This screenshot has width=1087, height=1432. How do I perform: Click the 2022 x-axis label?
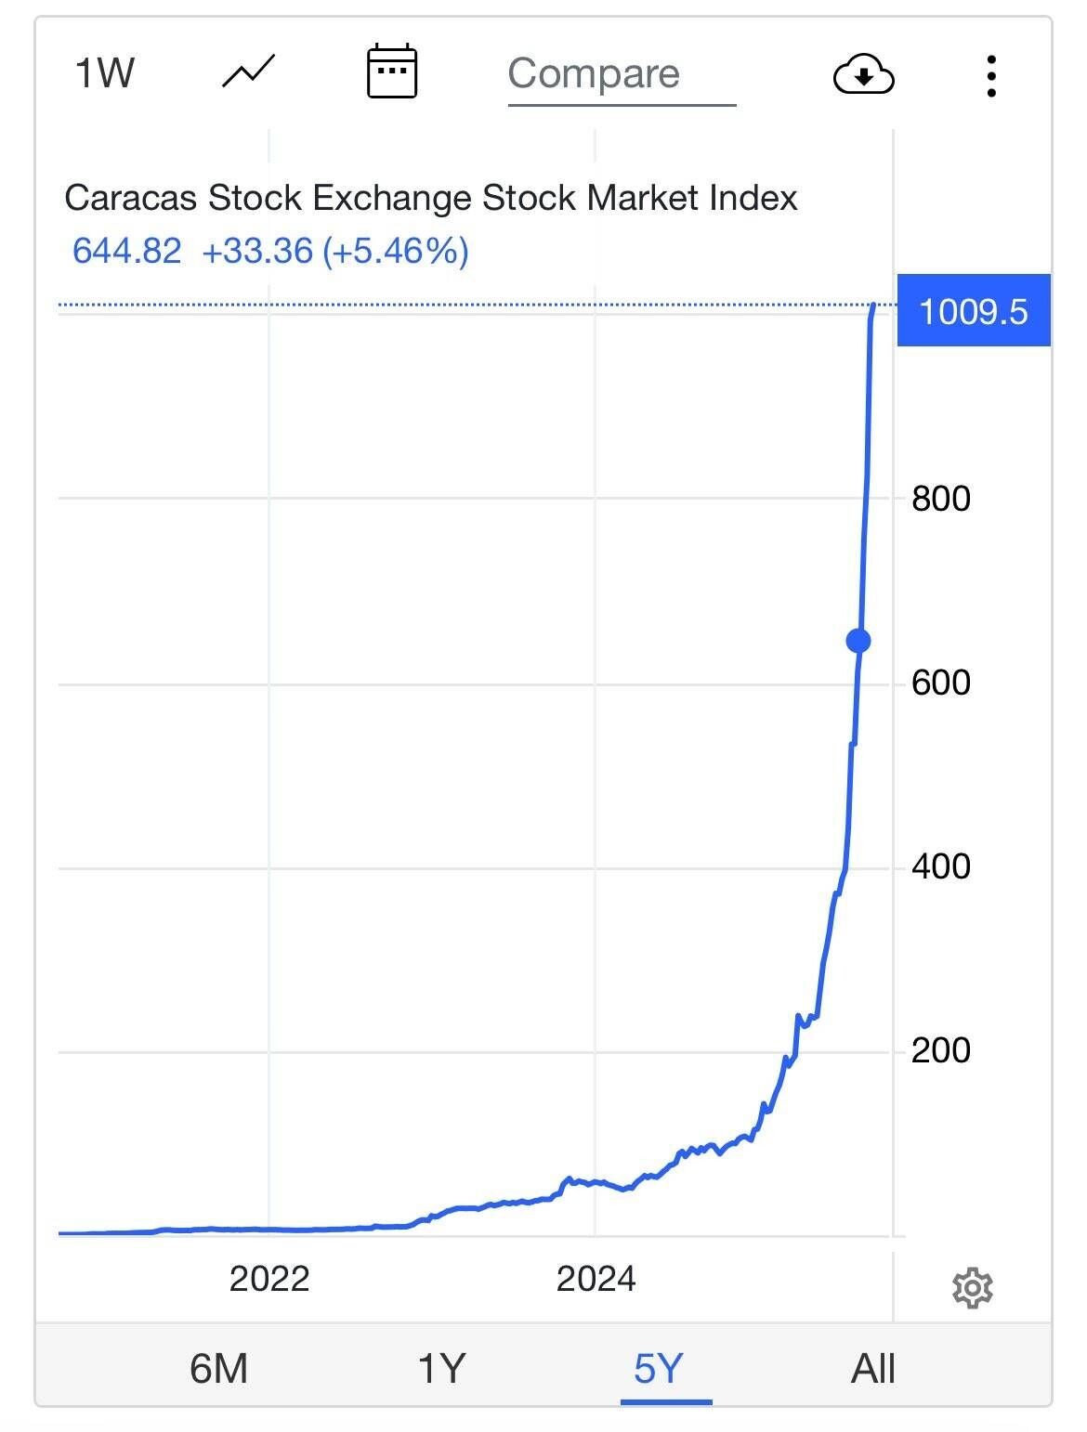268,1279
